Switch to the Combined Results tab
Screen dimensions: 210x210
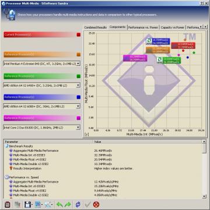tap(96, 27)
